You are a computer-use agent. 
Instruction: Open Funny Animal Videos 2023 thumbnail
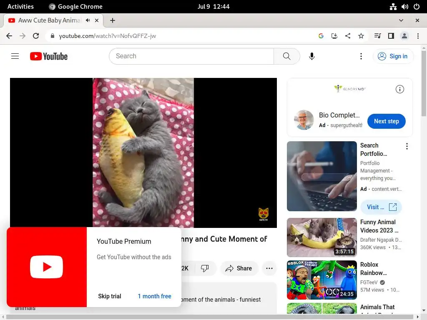pyautogui.click(x=322, y=237)
